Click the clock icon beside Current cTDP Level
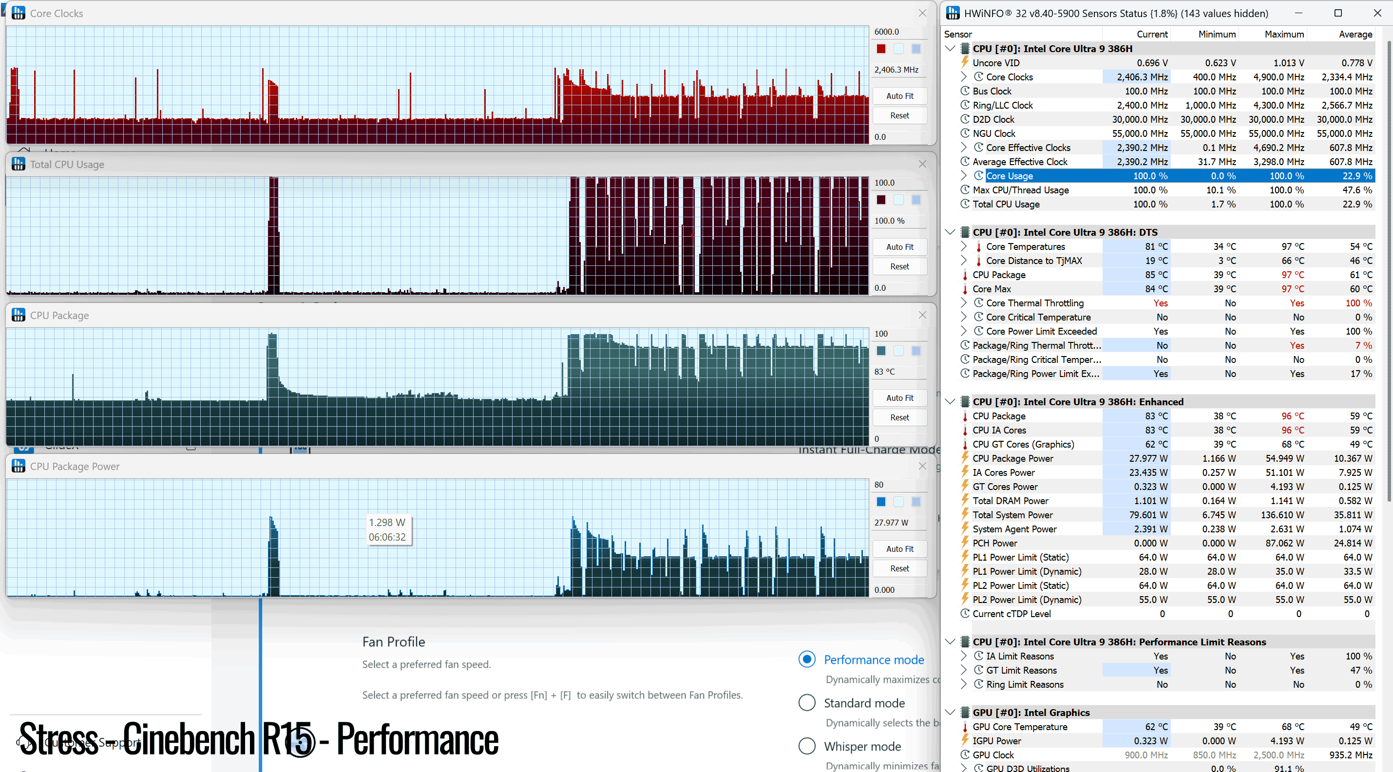The width and height of the screenshot is (1393, 772). [965, 614]
